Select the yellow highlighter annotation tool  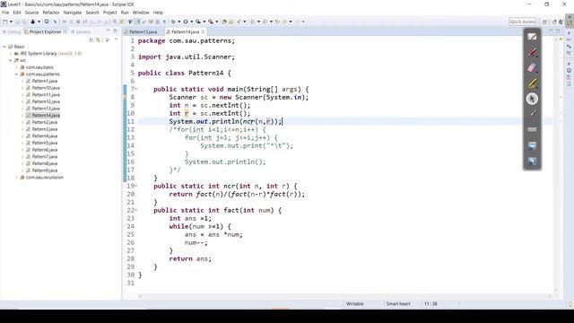coord(532,83)
